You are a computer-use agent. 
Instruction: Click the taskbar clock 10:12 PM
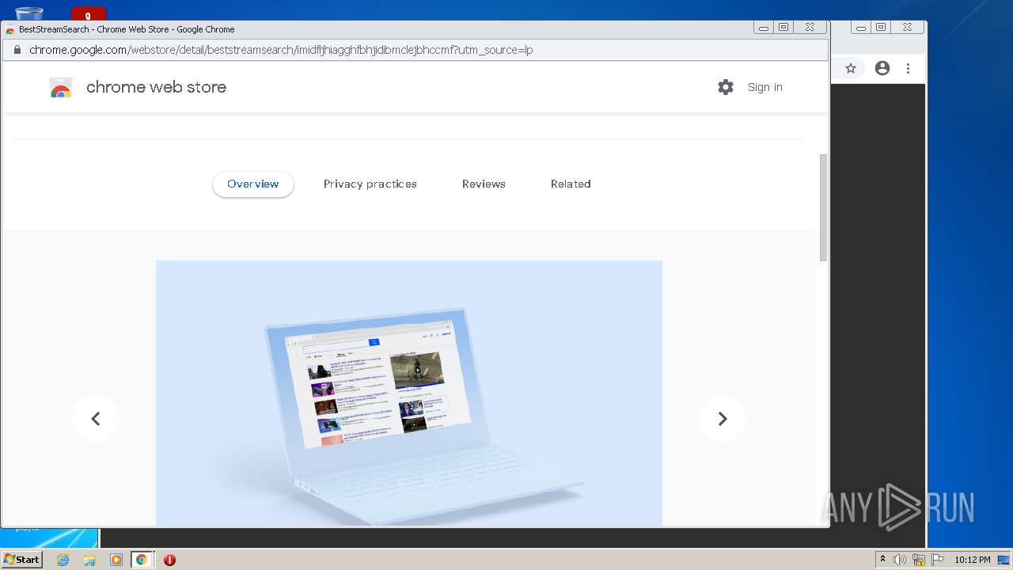pos(972,560)
